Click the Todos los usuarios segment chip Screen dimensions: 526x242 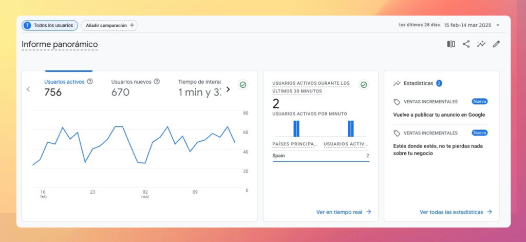pos(50,25)
